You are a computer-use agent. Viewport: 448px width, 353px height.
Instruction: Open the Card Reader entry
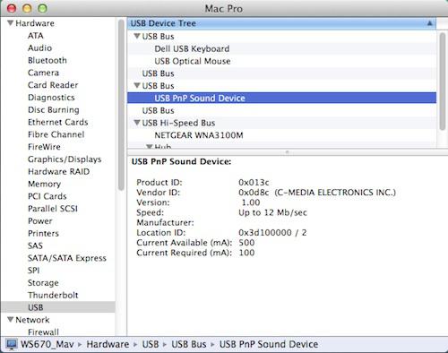coord(53,85)
